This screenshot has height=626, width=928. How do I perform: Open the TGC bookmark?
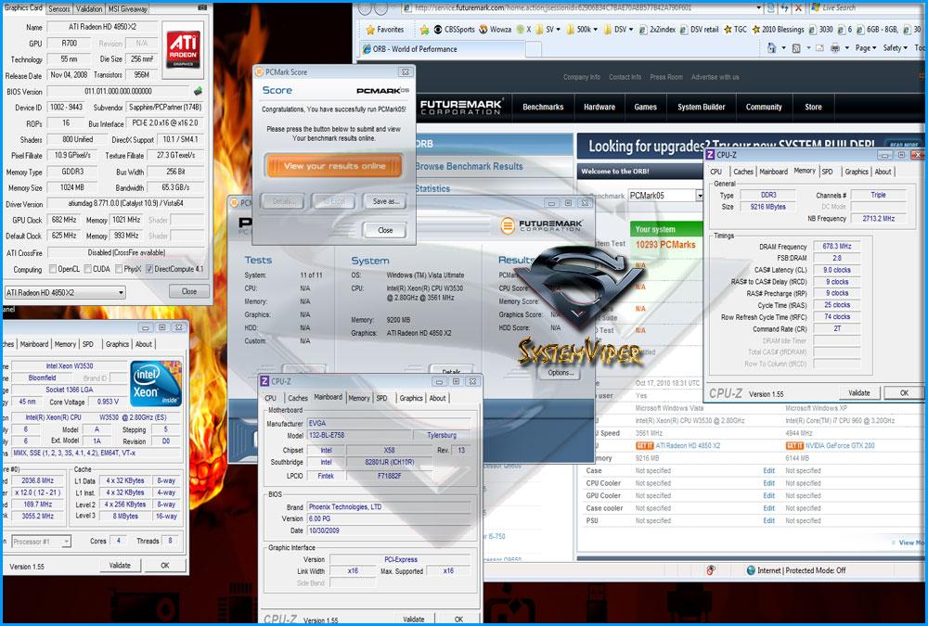(735, 29)
